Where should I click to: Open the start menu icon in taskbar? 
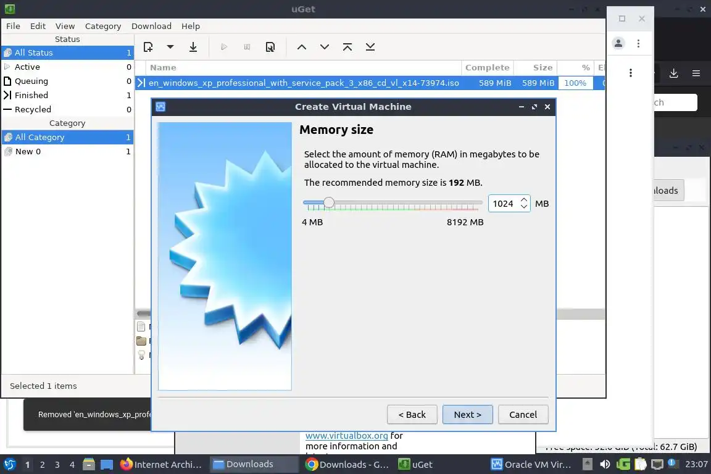[x=9, y=465]
